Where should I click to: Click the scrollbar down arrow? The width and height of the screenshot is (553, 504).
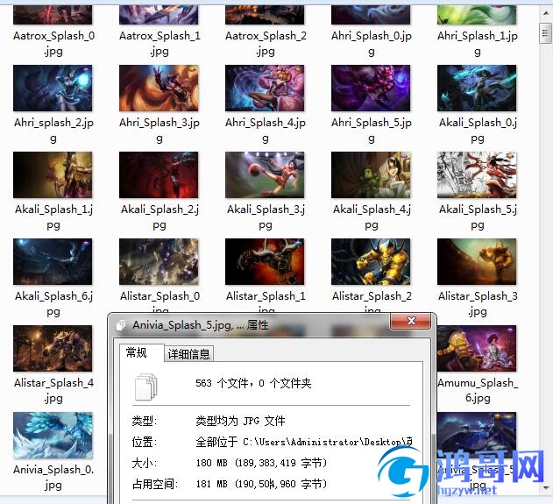(546, 488)
